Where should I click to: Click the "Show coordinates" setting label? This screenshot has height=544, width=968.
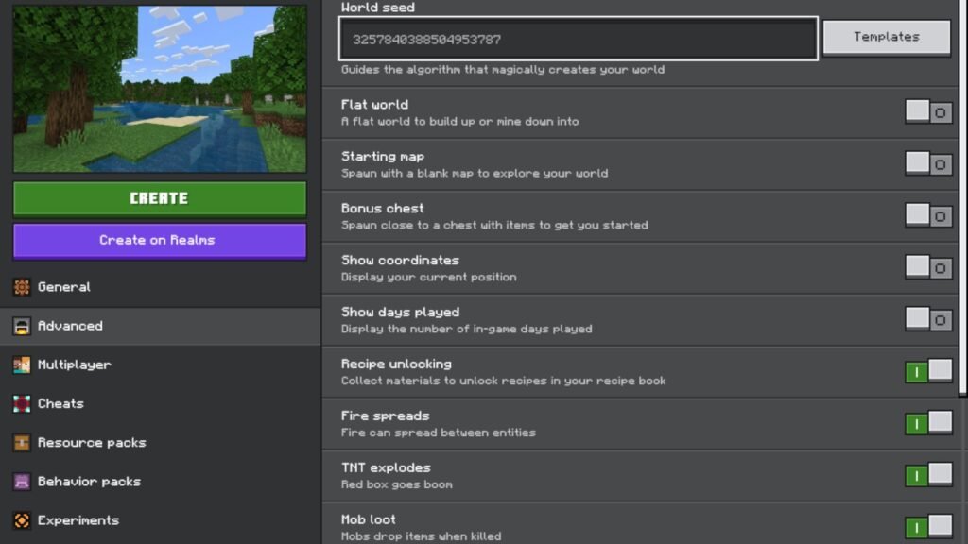tap(400, 261)
